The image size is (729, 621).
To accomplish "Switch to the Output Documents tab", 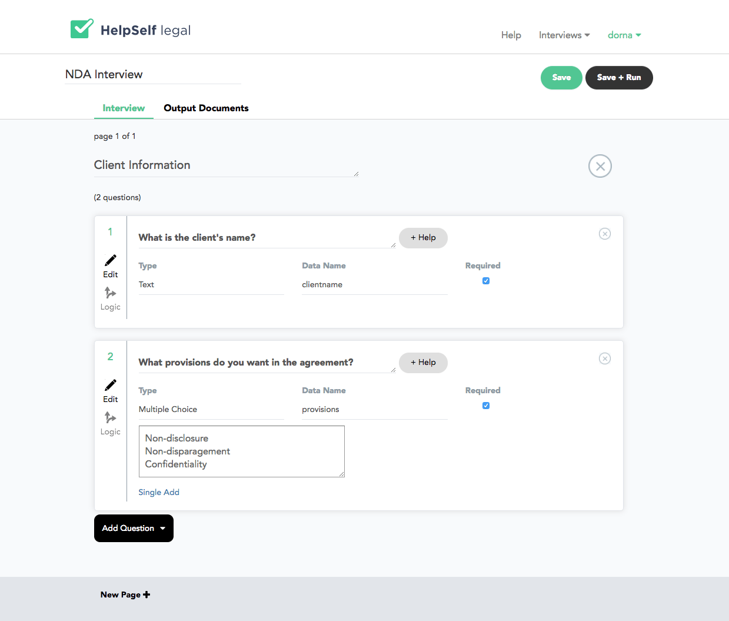I will coord(206,108).
